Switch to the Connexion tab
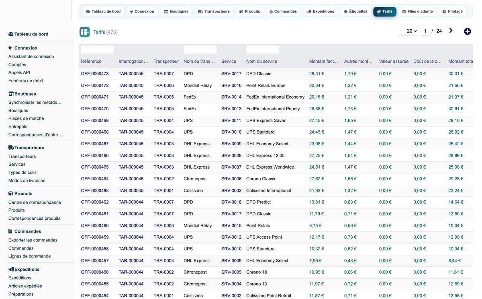The width and height of the screenshot is (482, 299). pos(142,12)
